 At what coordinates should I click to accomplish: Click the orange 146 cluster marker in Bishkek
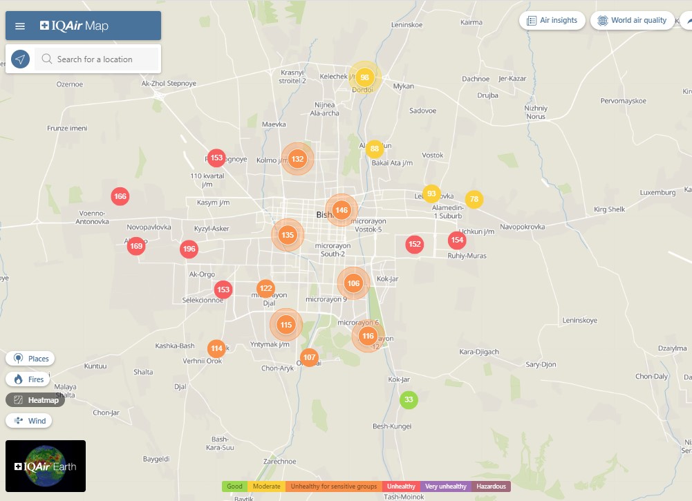coord(341,210)
